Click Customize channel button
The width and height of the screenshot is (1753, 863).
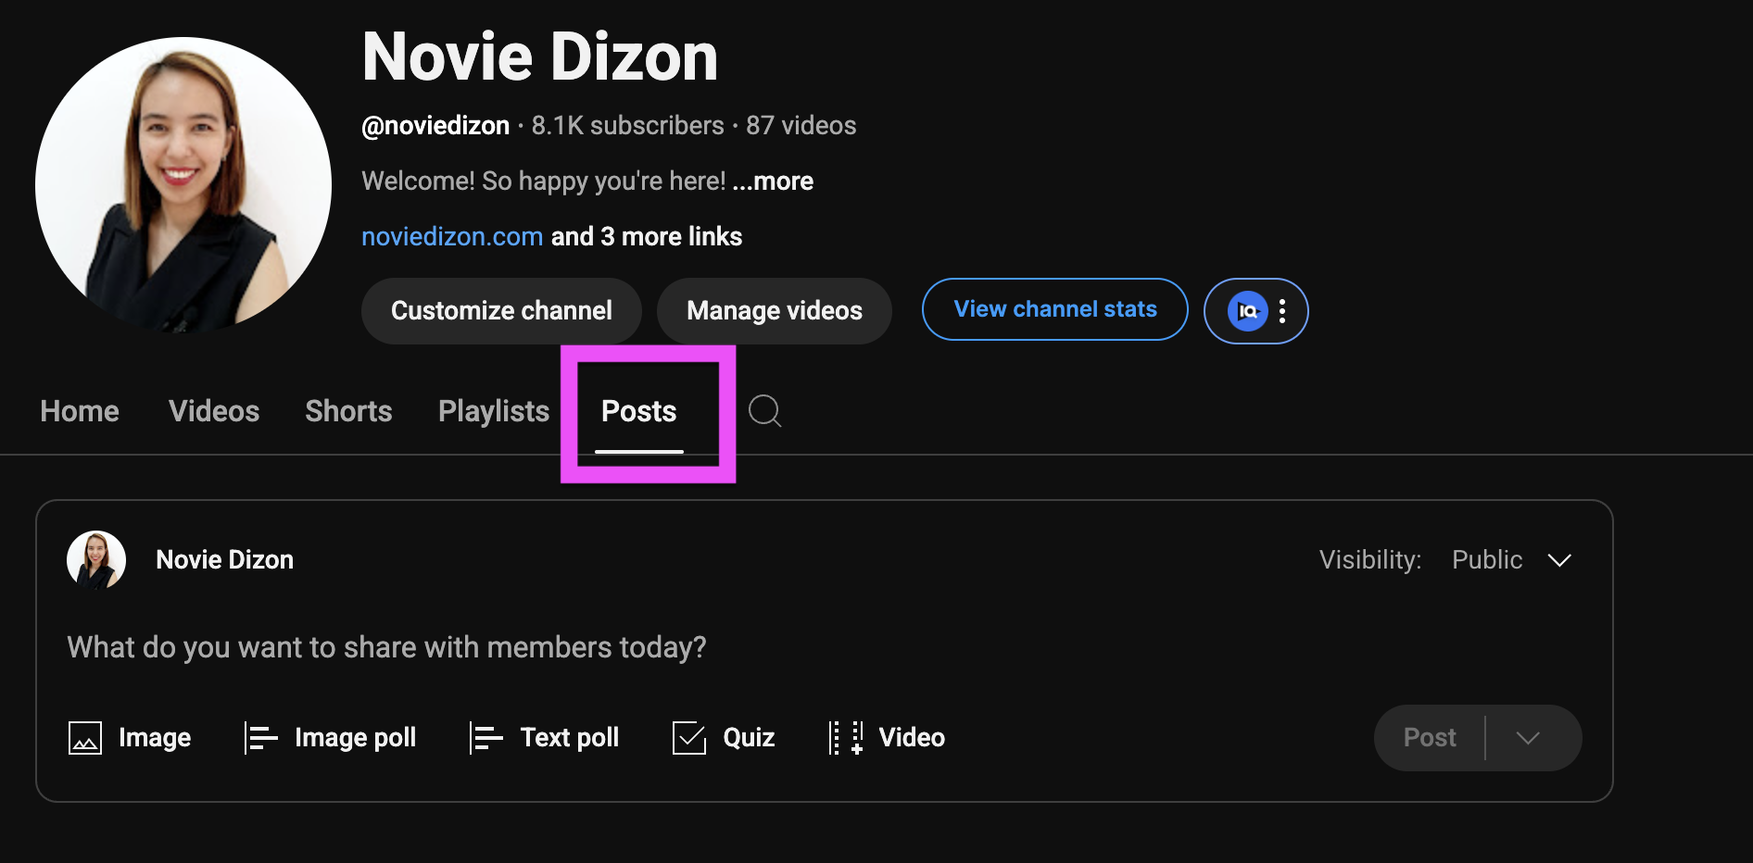pyautogui.click(x=501, y=311)
